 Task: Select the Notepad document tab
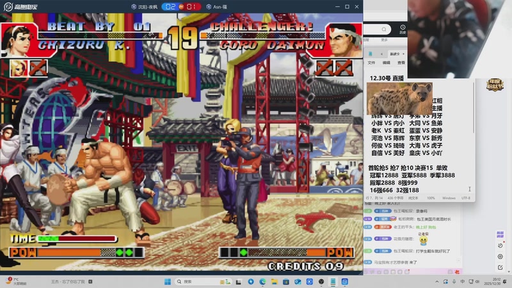(397, 54)
